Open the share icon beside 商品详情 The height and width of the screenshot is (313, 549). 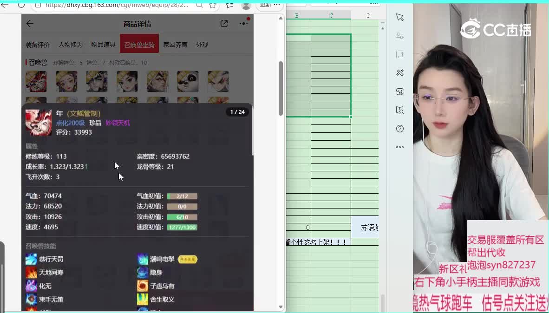point(224,24)
